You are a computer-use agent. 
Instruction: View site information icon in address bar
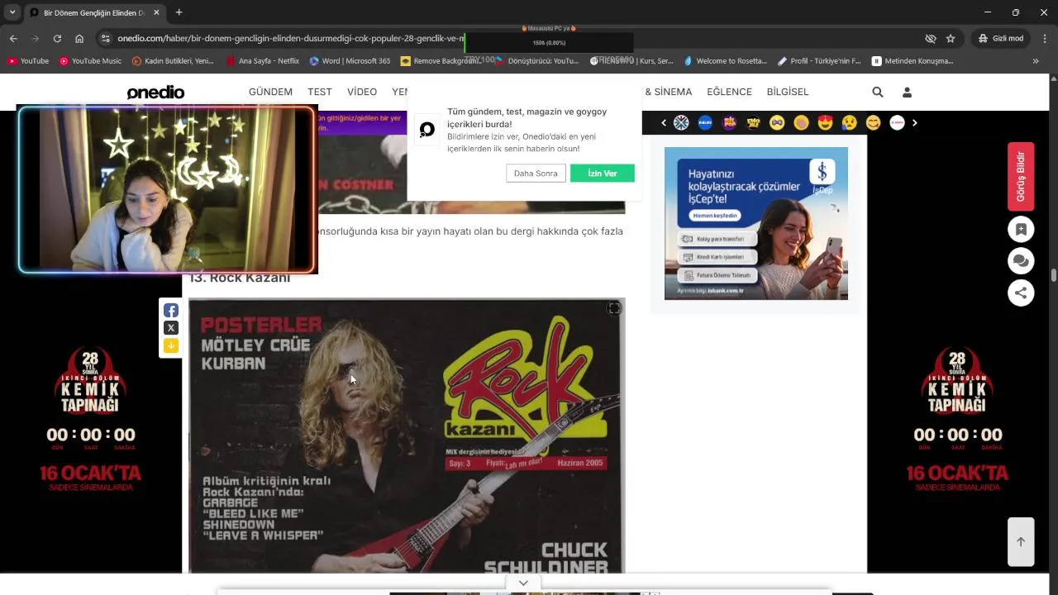(105, 38)
